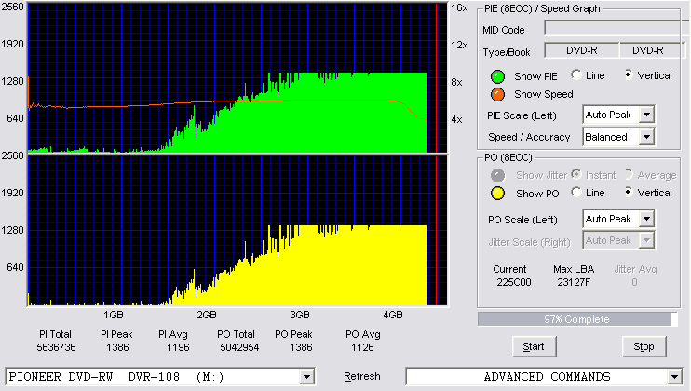Select Vertical mode for PO graph
Viewport: 691px width, 391px height.
coord(629,192)
